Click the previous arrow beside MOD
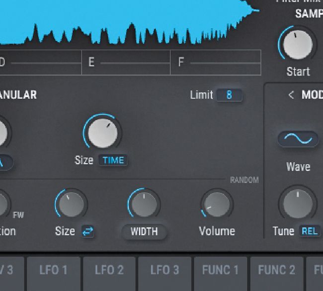 [x=291, y=95]
